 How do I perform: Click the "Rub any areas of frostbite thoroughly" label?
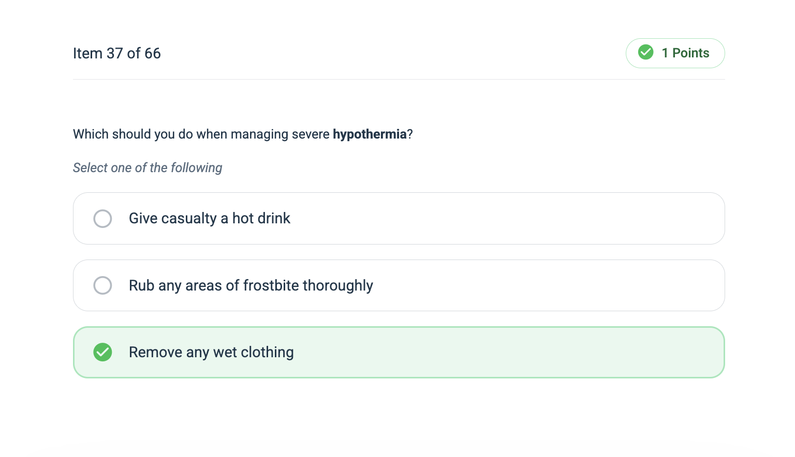[251, 285]
